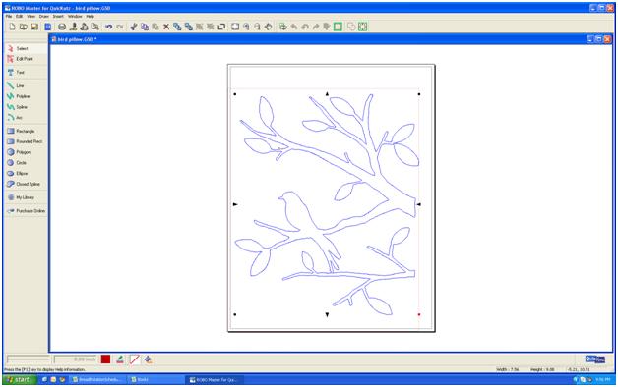Select the Polyline tool
Screen dimensions: 618x387
[x=26, y=96]
